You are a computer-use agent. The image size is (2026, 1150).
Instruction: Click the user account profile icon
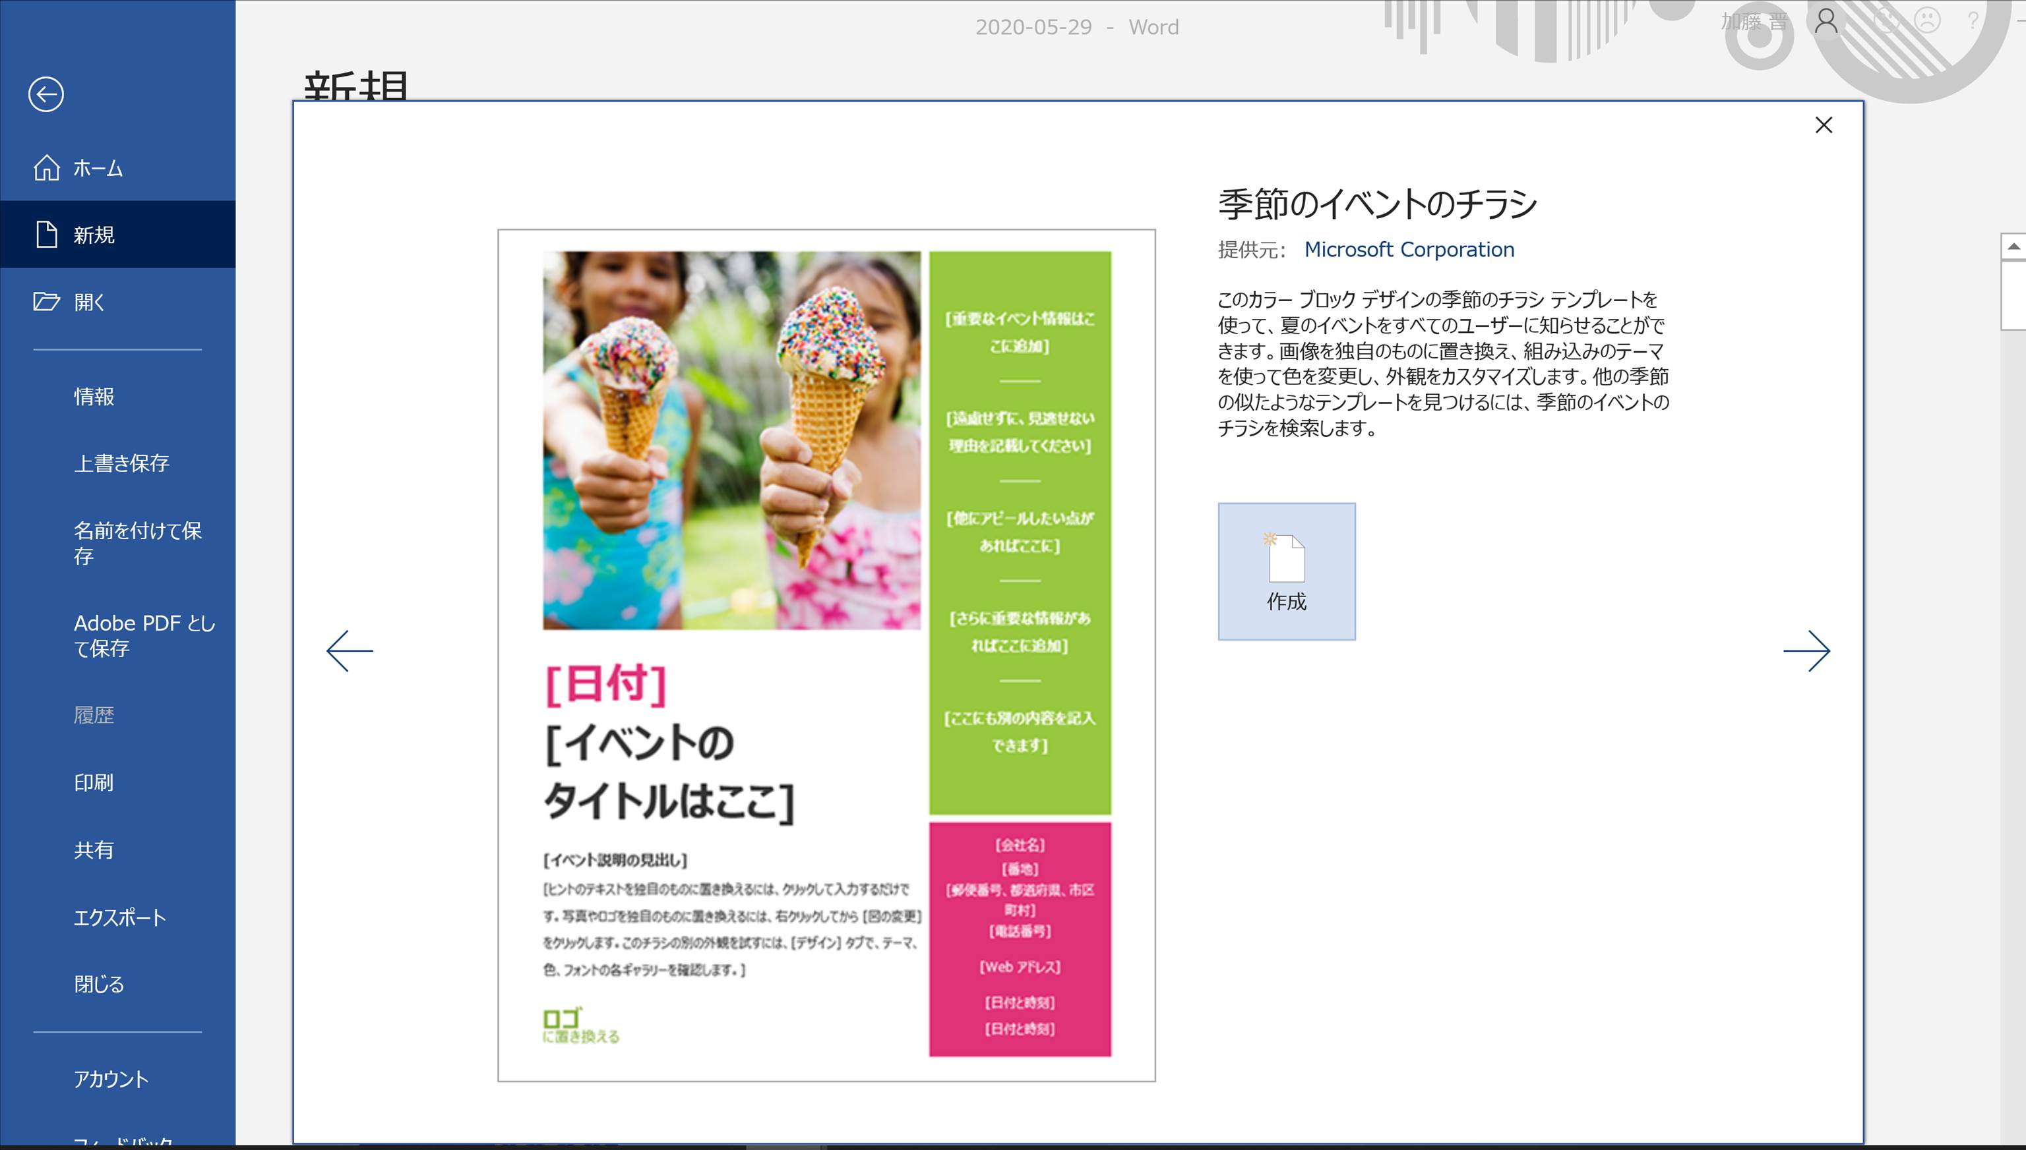tap(1826, 21)
